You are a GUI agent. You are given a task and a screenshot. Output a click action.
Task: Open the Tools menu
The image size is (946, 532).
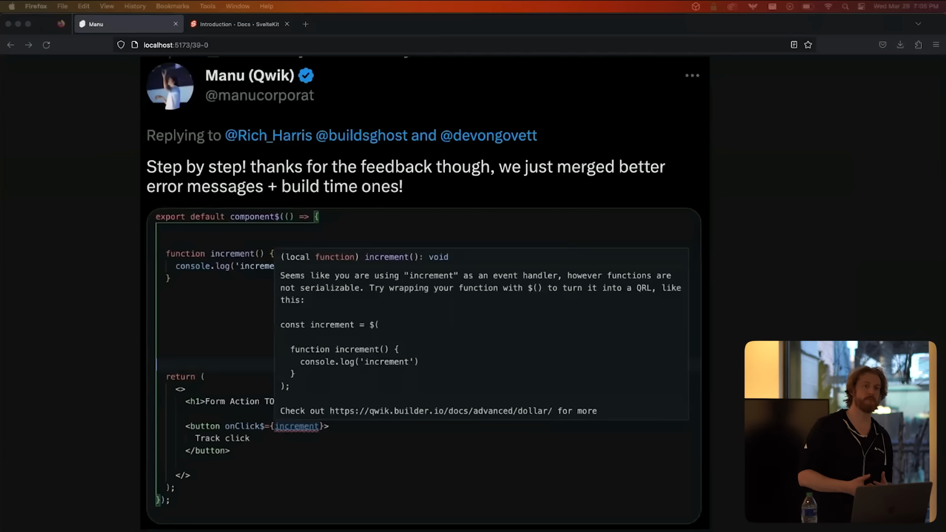coord(207,6)
